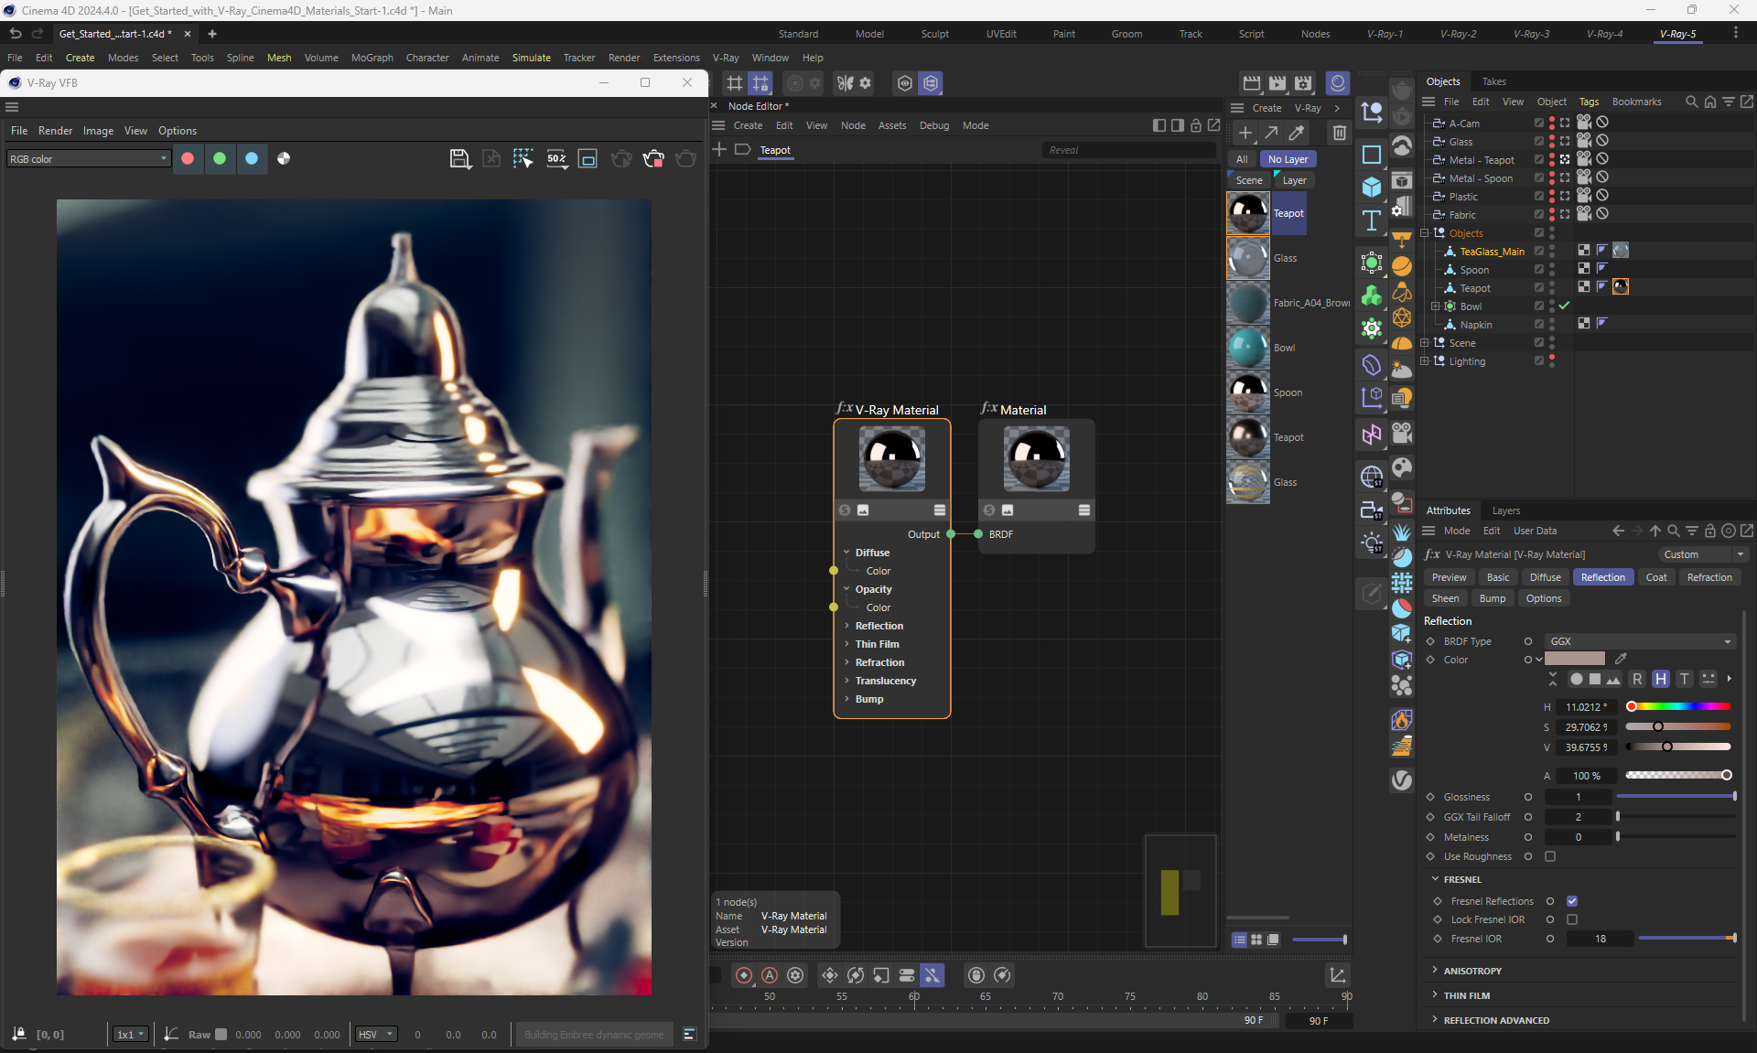Click the HSV color mode H button
The image size is (1757, 1053).
pyautogui.click(x=1660, y=679)
